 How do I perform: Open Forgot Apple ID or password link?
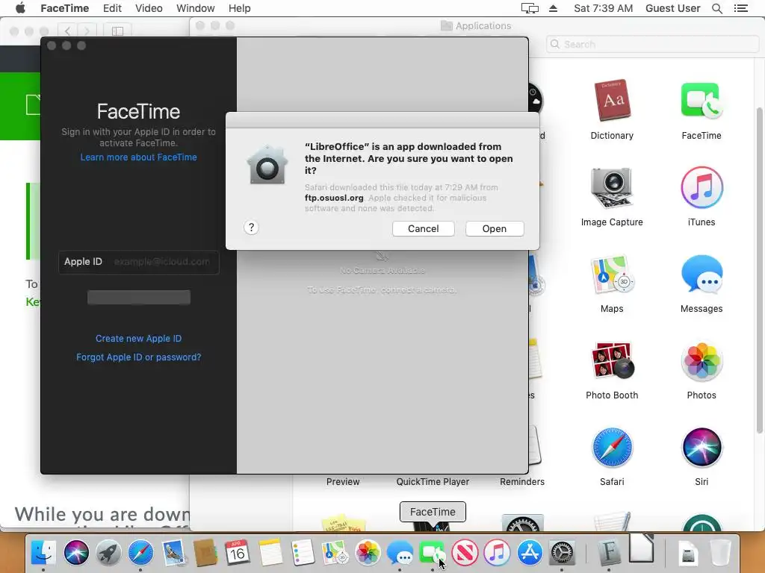pos(138,357)
